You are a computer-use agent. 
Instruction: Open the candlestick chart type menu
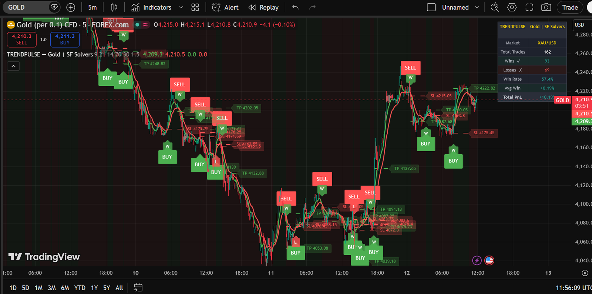(x=114, y=7)
